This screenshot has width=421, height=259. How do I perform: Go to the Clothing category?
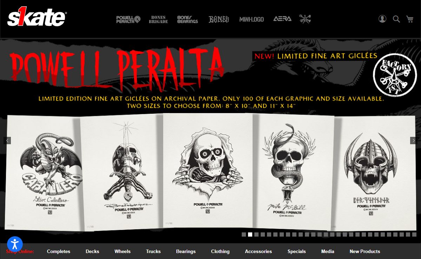220,251
